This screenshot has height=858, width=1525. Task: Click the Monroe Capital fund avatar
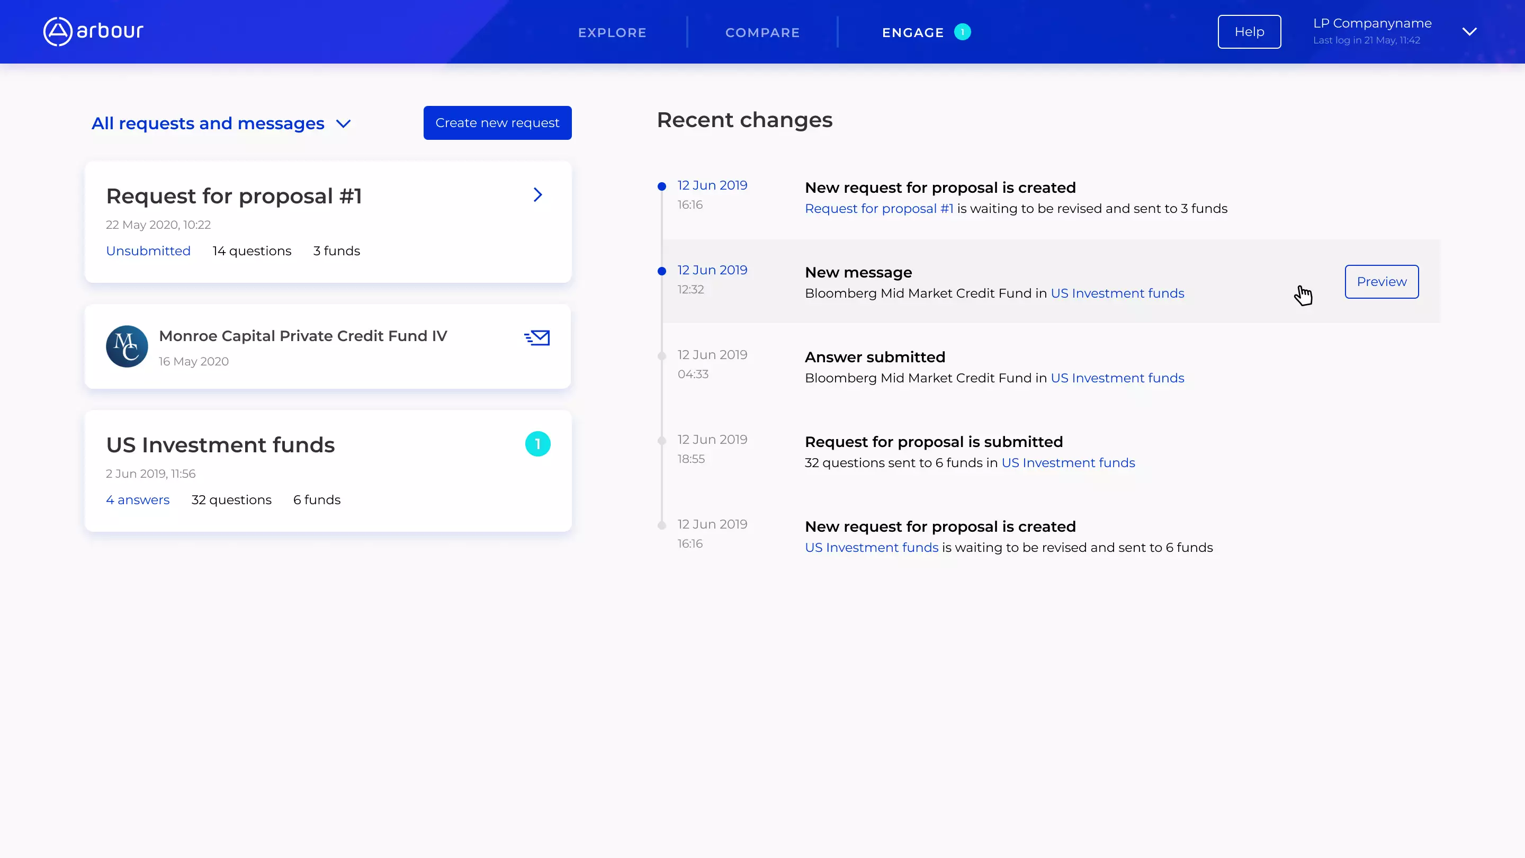click(x=127, y=346)
